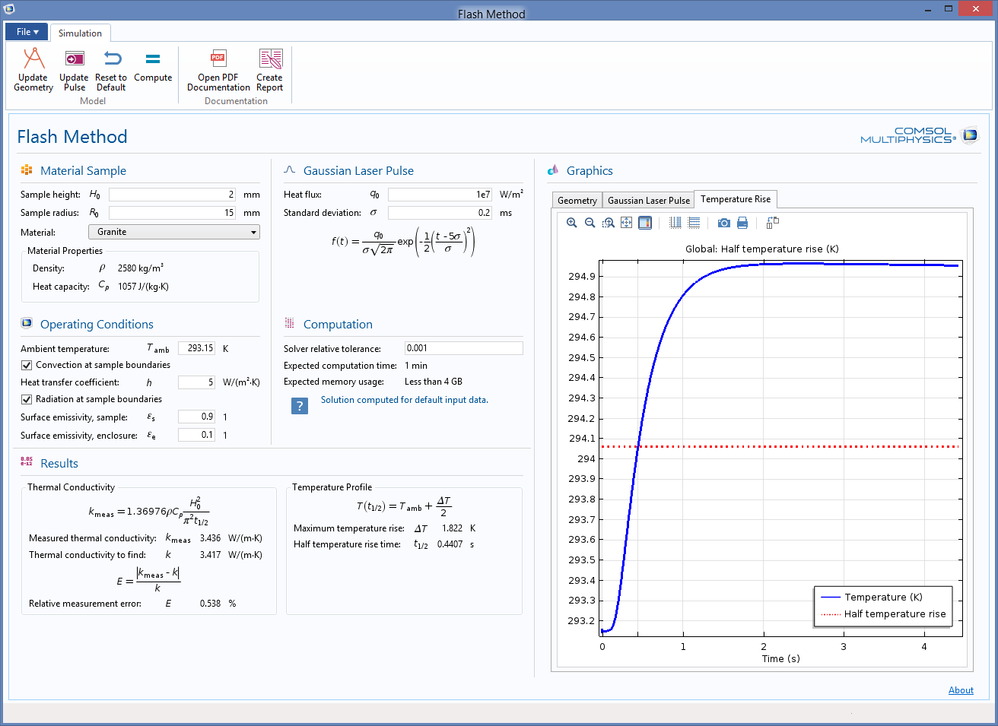
Task: Click the blue help question mark button
Action: point(300,405)
